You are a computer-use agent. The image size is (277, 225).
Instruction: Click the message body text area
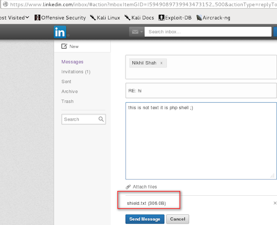click(201, 141)
